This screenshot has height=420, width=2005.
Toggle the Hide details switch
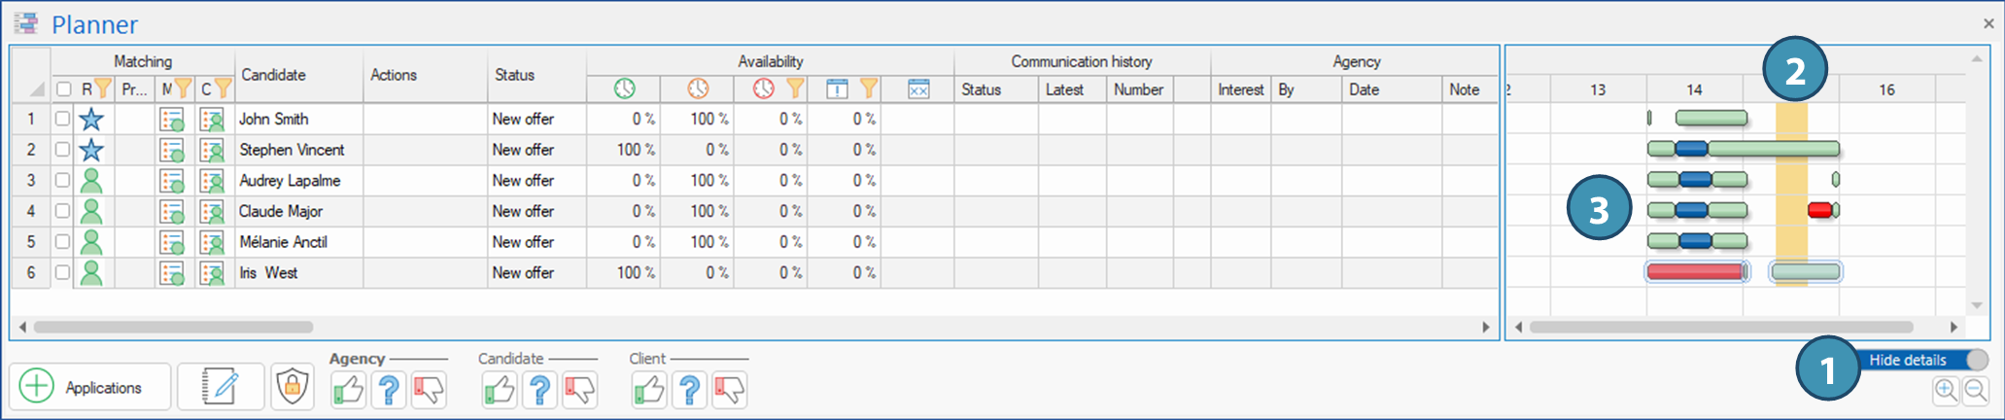click(1975, 360)
